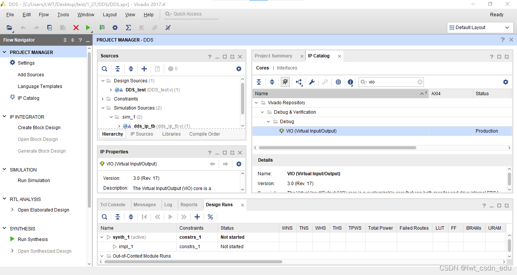Expand the Open Elaborated Design item

[12, 210]
